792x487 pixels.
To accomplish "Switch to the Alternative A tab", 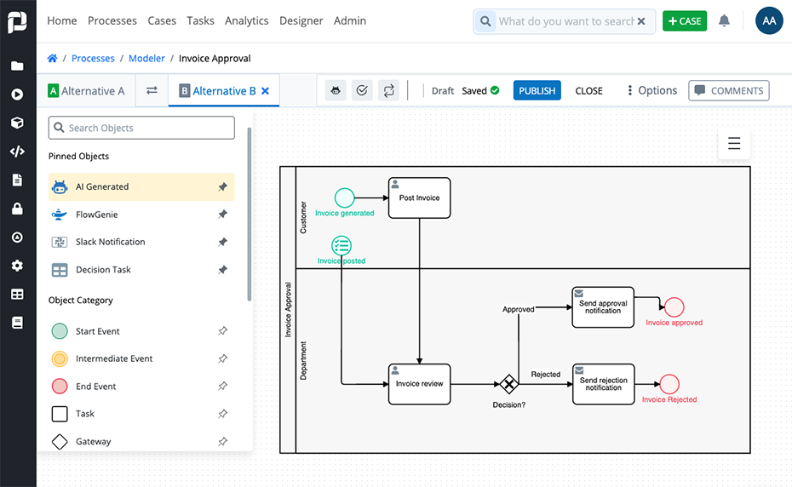I will (86, 91).
